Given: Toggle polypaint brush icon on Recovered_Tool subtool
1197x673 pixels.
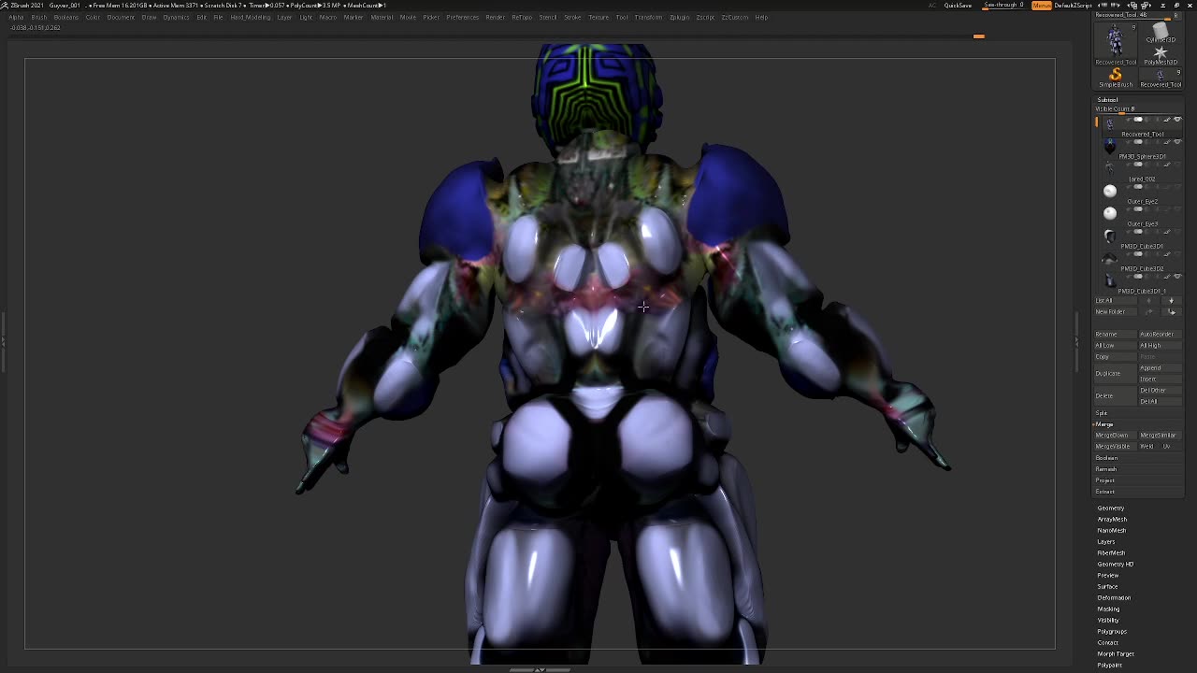Looking at the screenshot, I should coord(1167,120).
